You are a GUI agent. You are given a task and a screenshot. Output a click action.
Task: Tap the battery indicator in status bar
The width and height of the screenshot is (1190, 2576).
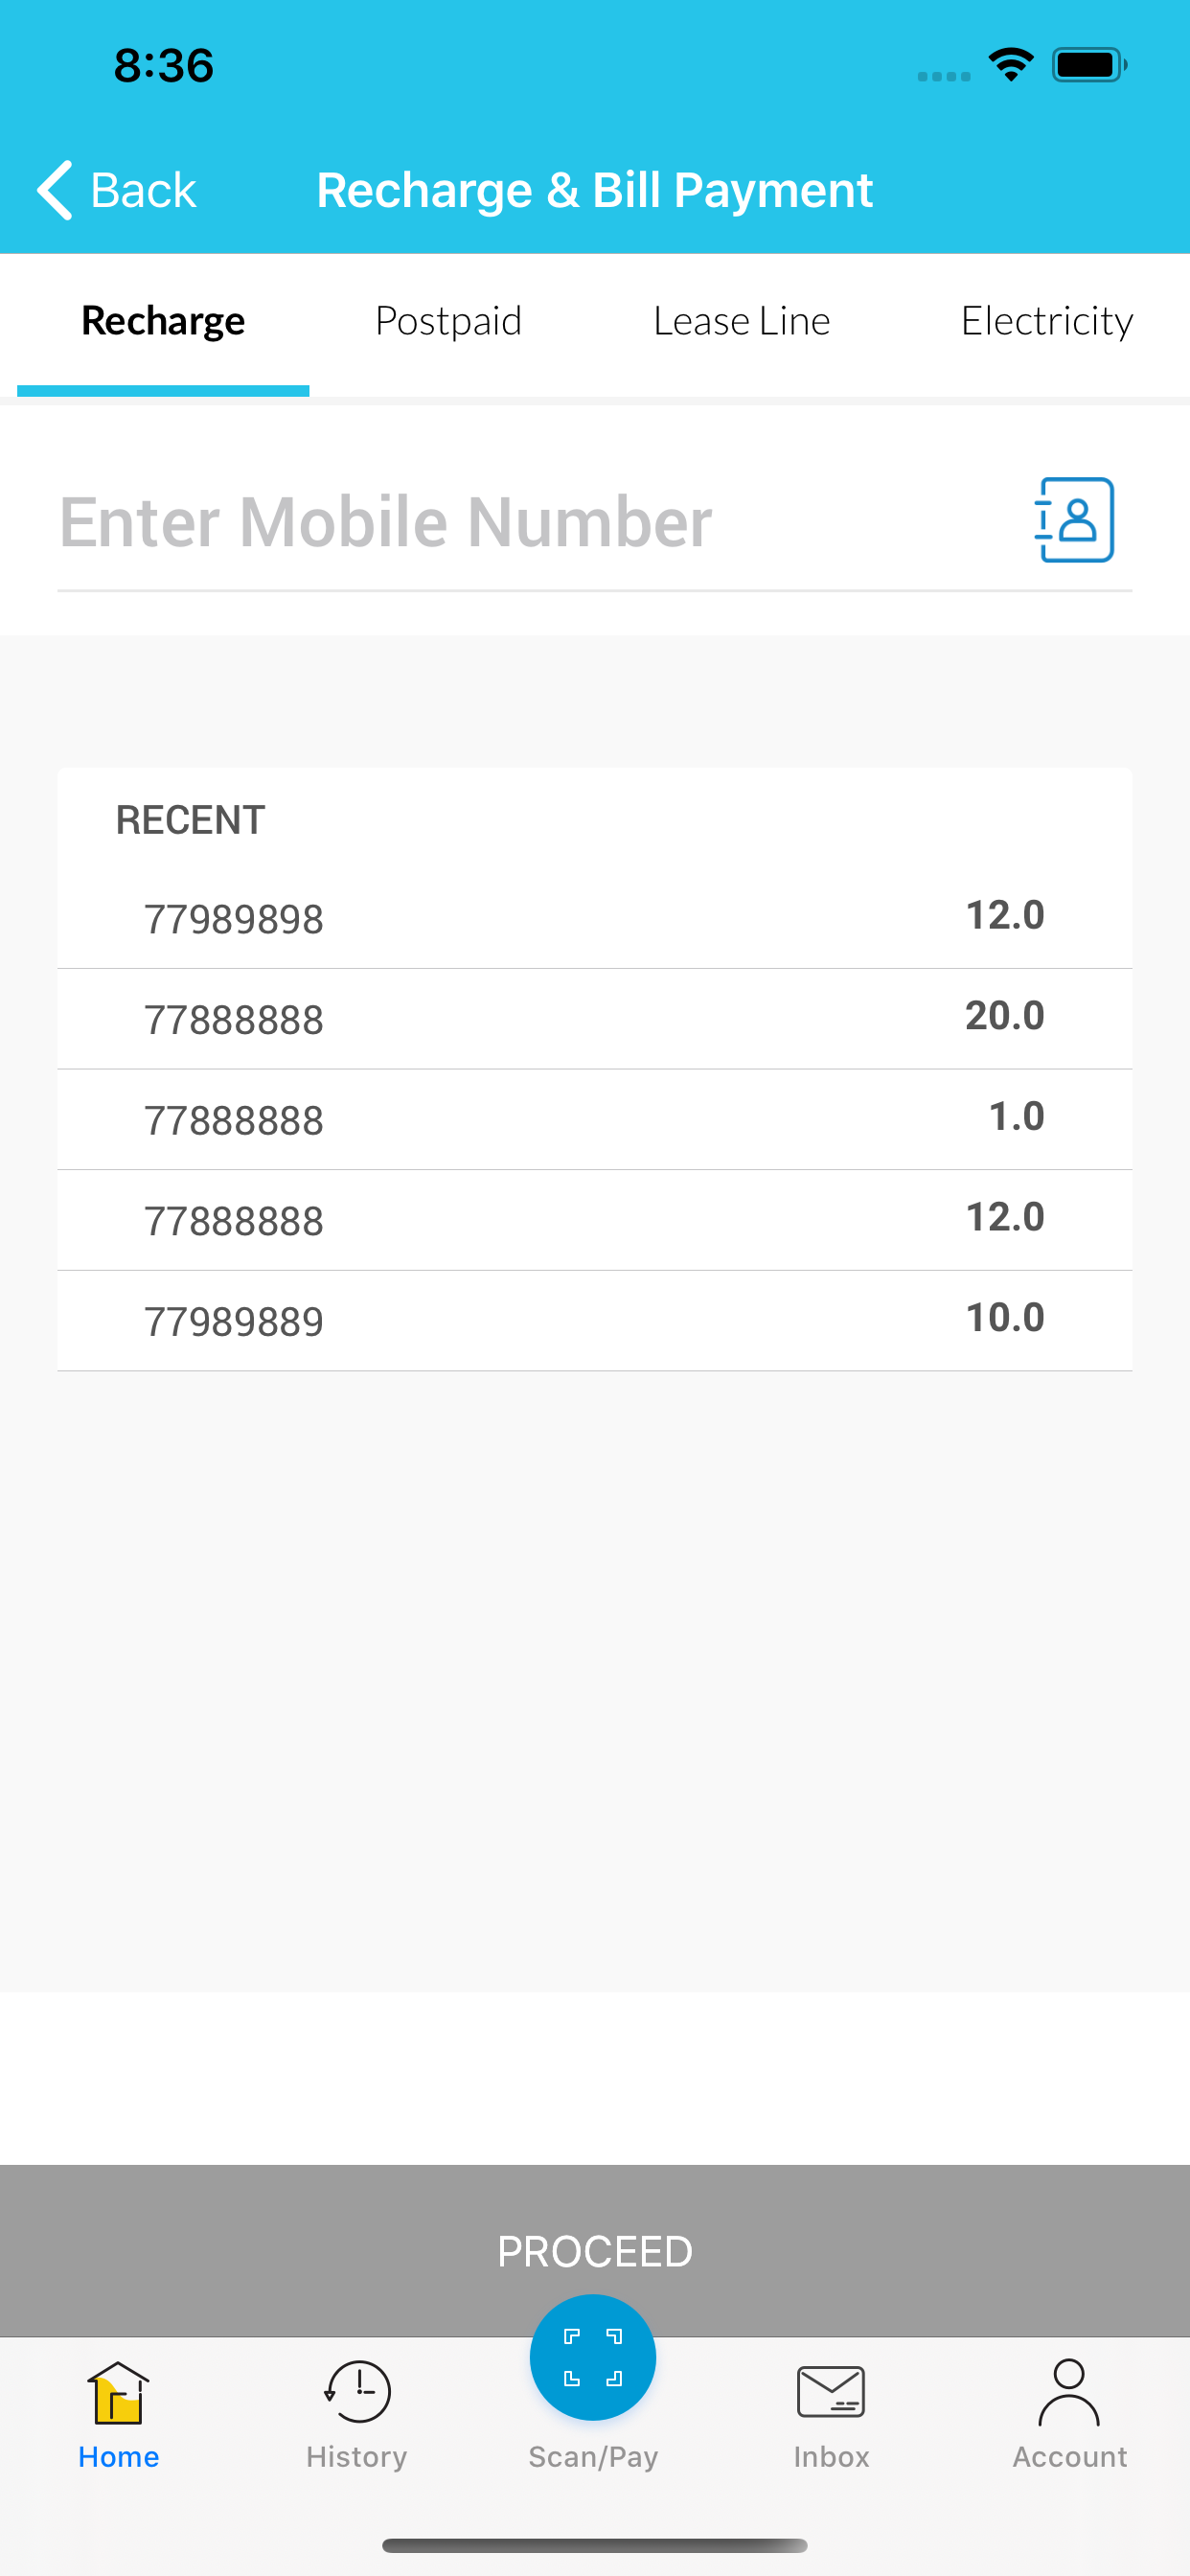point(1089,65)
